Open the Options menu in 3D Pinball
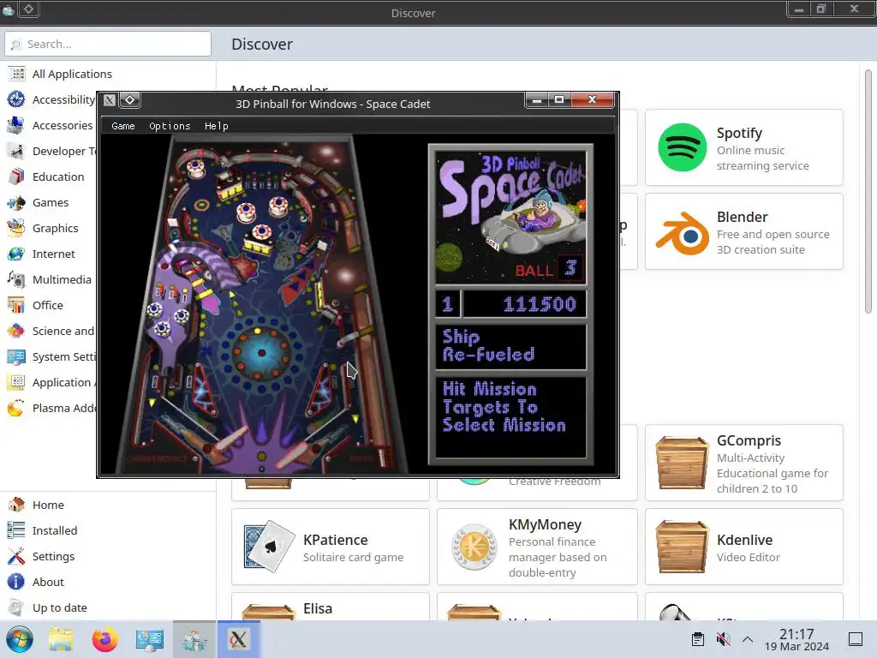 [170, 126]
